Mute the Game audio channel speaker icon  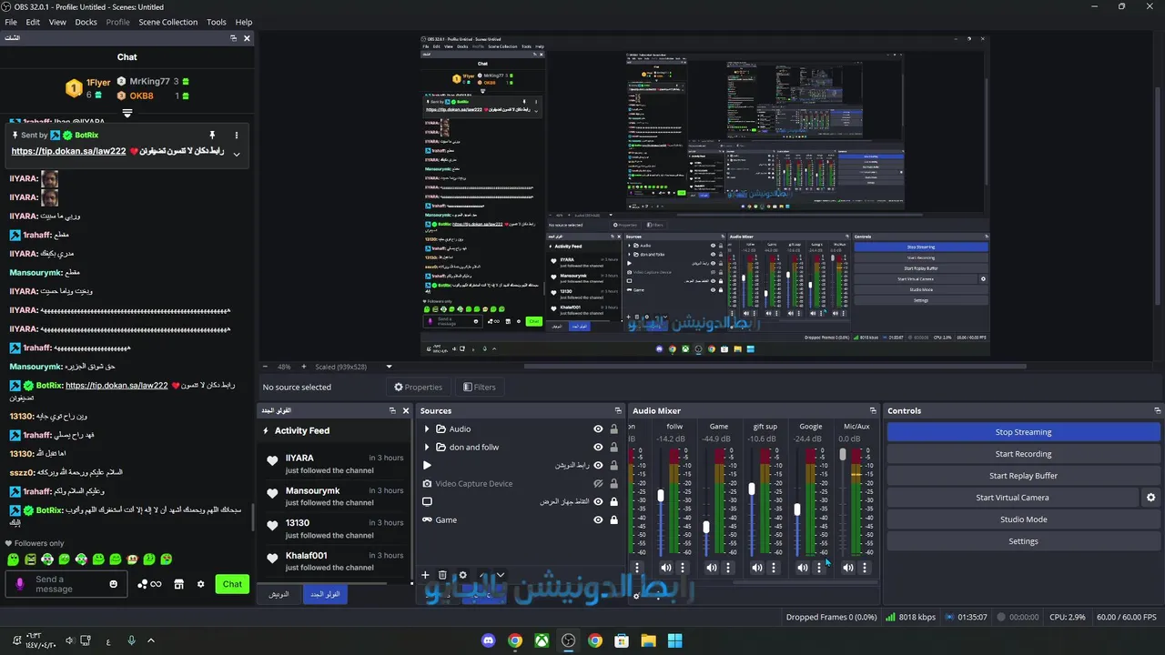click(x=712, y=568)
